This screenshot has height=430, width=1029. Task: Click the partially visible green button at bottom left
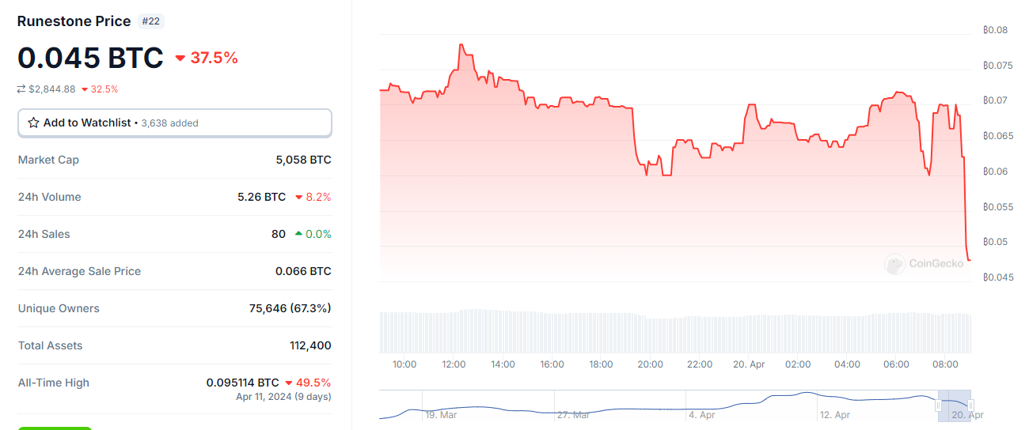click(x=55, y=428)
